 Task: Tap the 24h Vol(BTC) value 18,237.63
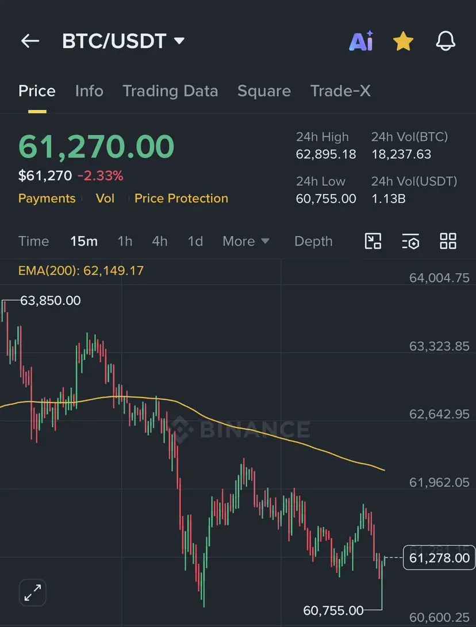click(401, 154)
